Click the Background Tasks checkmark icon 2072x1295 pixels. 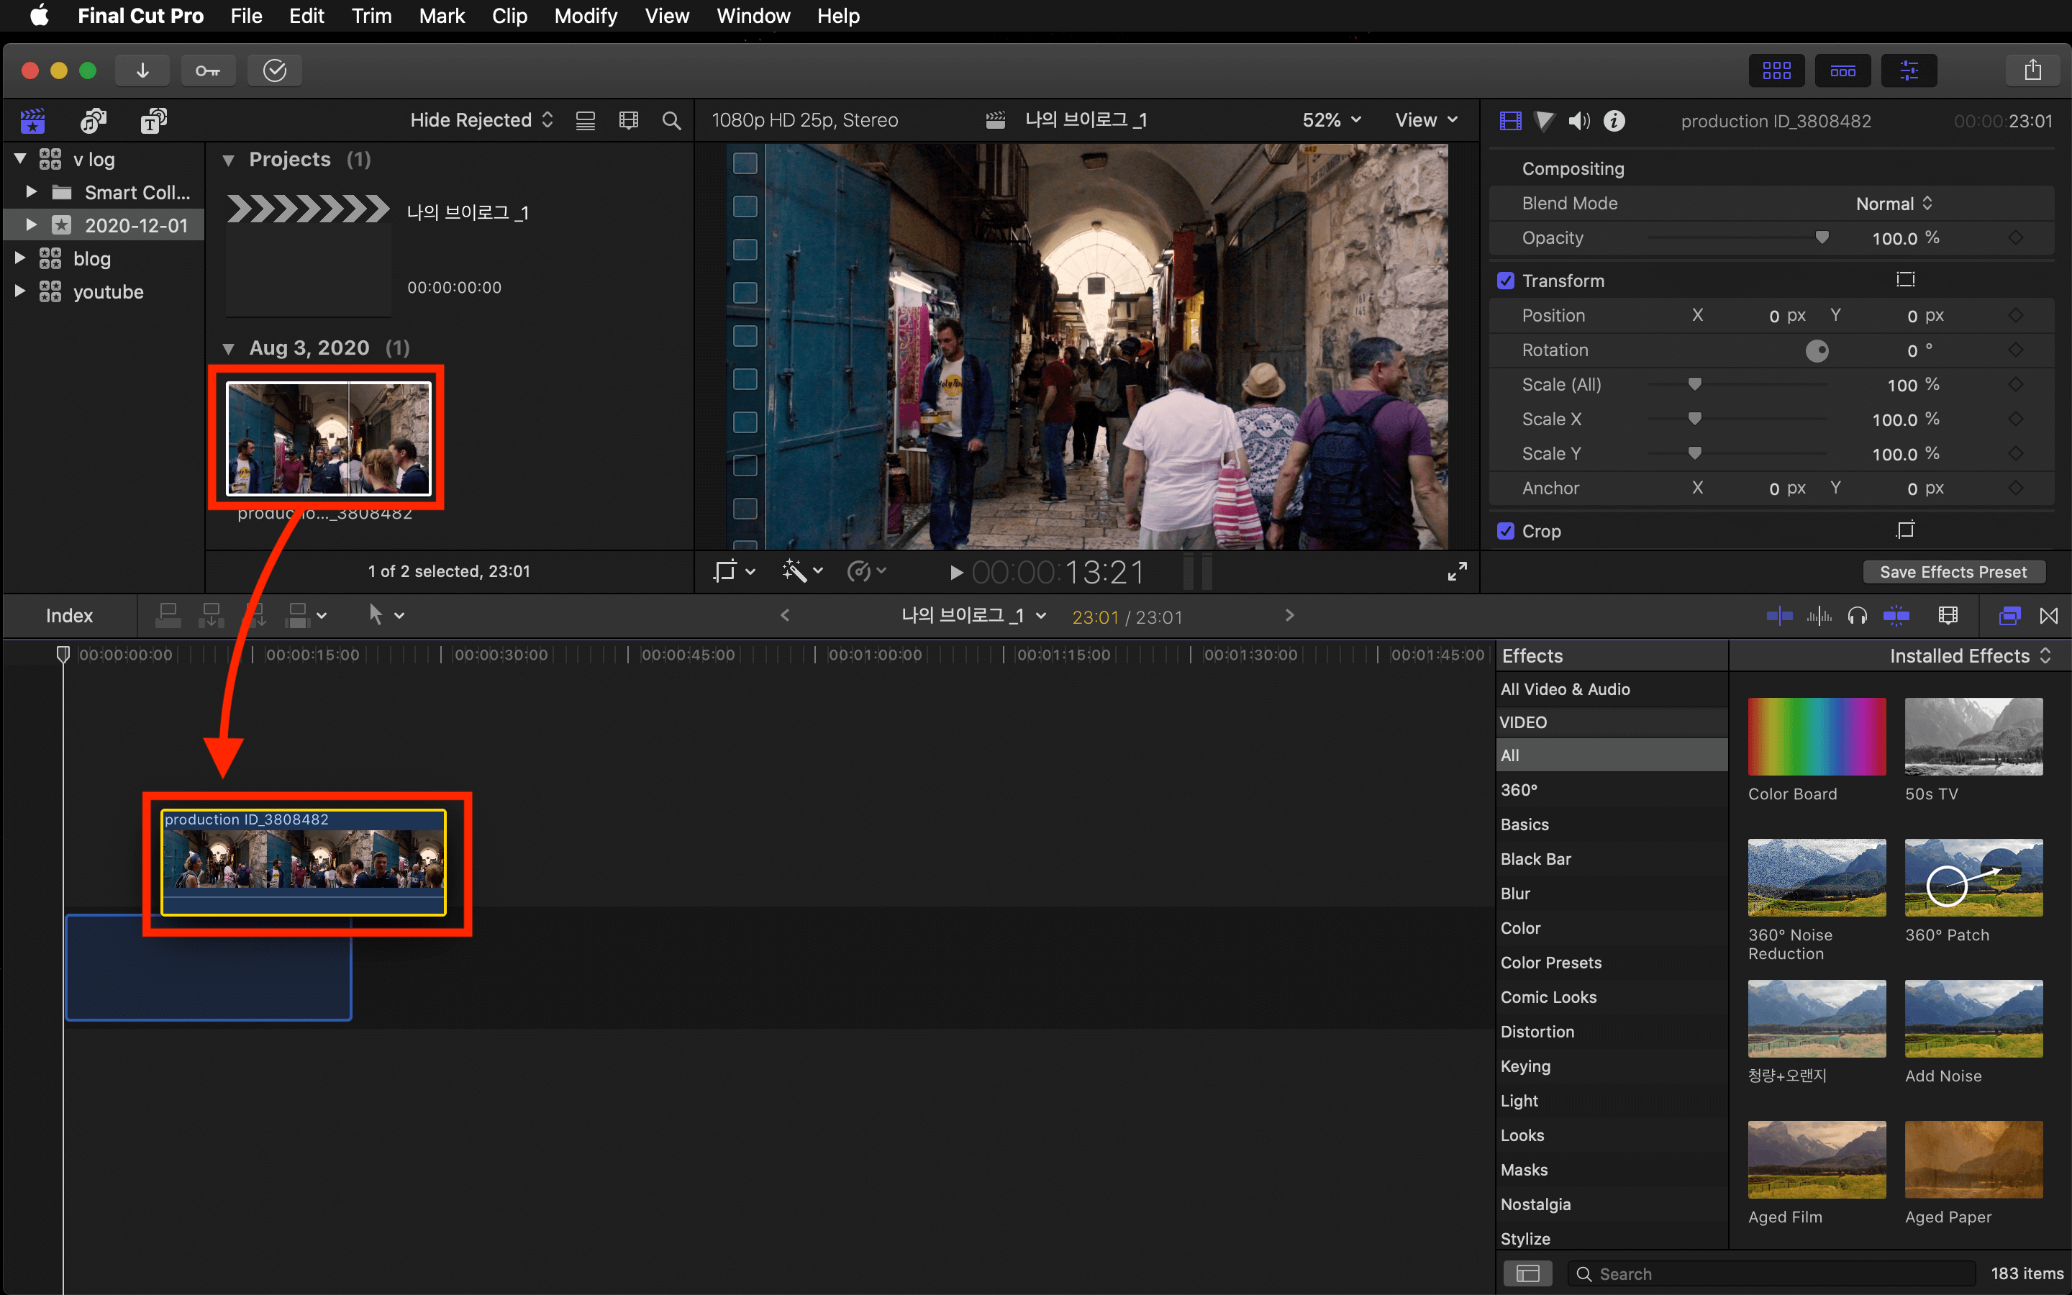pyautogui.click(x=274, y=71)
